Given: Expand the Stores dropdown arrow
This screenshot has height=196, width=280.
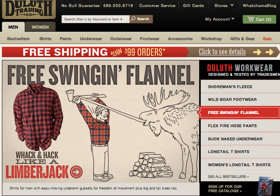Looking at the screenshot, I should 232,5.
